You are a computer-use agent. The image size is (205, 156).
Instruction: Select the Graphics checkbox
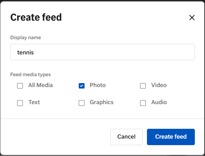pyautogui.click(x=82, y=103)
